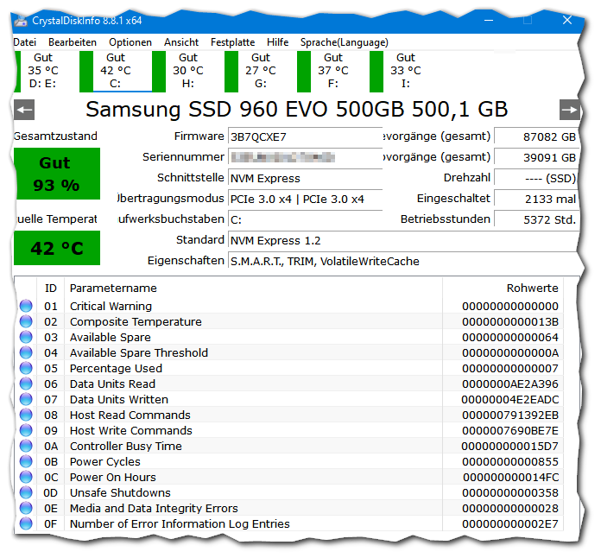This screenshot has height=558, width=601.
Task: Click raw value 000000791392EB
Action: 509,415
